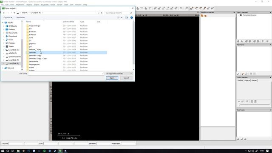Sort by the Date modified column header

pyautogui.click(x=68, y=22)
